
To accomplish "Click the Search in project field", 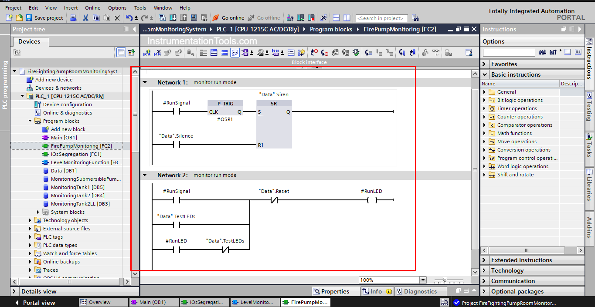I will [x=381, y=18].
